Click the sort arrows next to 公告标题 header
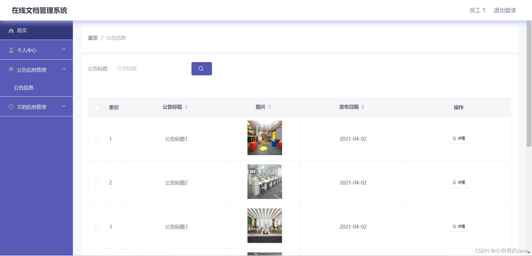 (x=186, y=107)
